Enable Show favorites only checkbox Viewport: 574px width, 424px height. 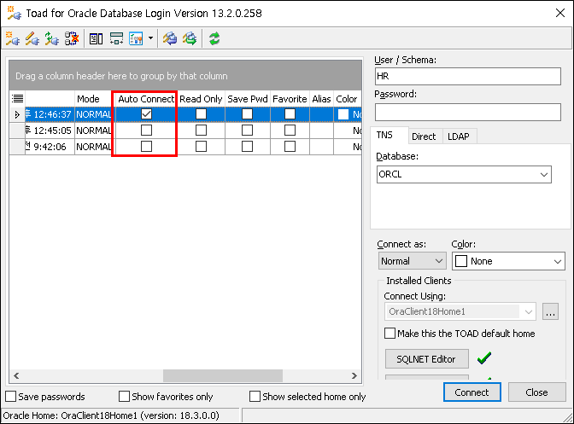click(x=125, y=397)
